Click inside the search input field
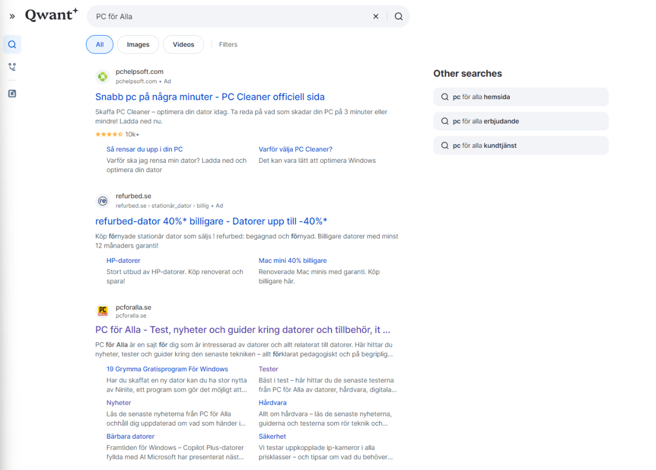Screen dimensions: 656x470 [230, 16]
